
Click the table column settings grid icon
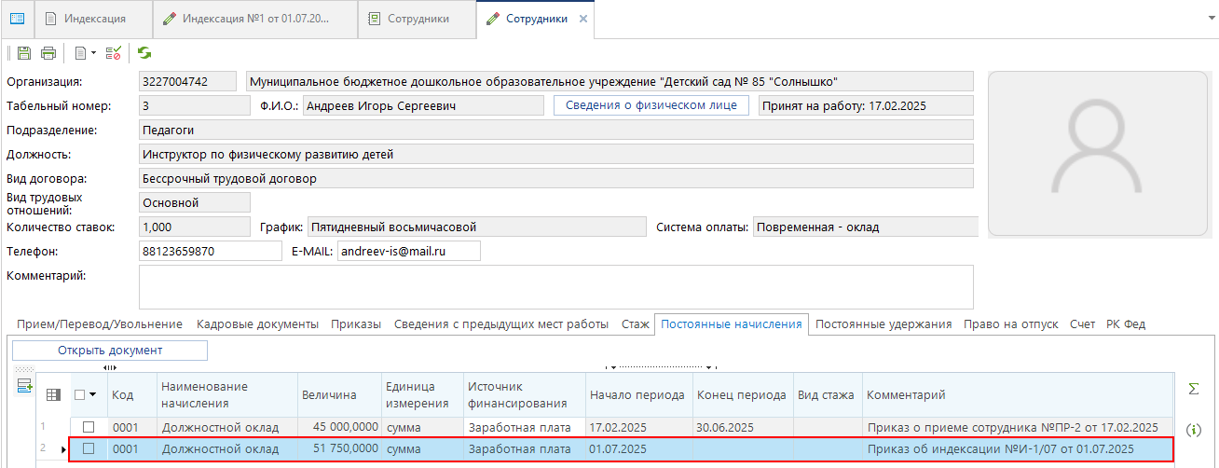pyautogui.click(x=53, y=395)
